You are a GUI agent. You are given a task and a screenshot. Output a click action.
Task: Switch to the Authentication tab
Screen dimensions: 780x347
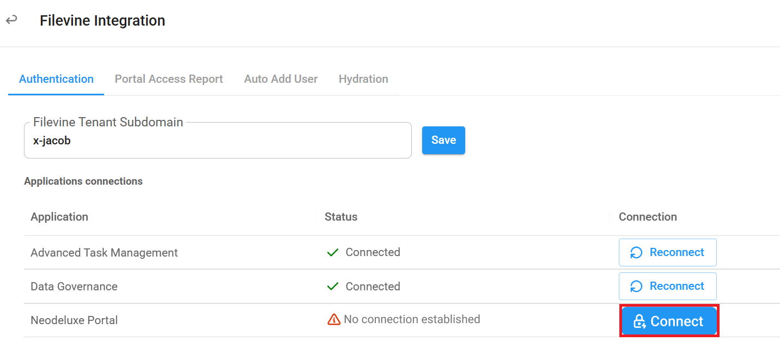coord(56,79)
